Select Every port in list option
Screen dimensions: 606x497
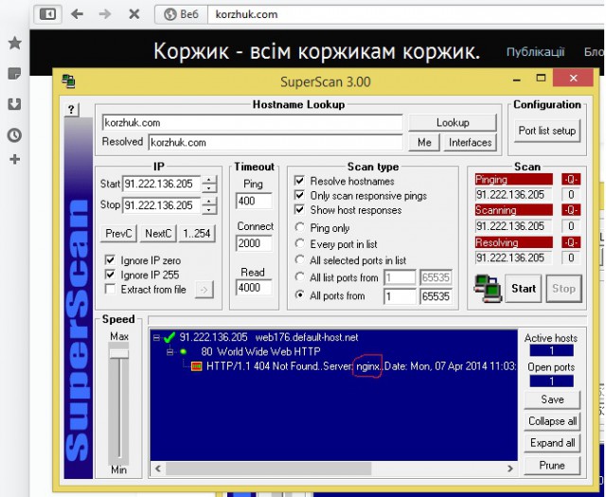point(299,243)
